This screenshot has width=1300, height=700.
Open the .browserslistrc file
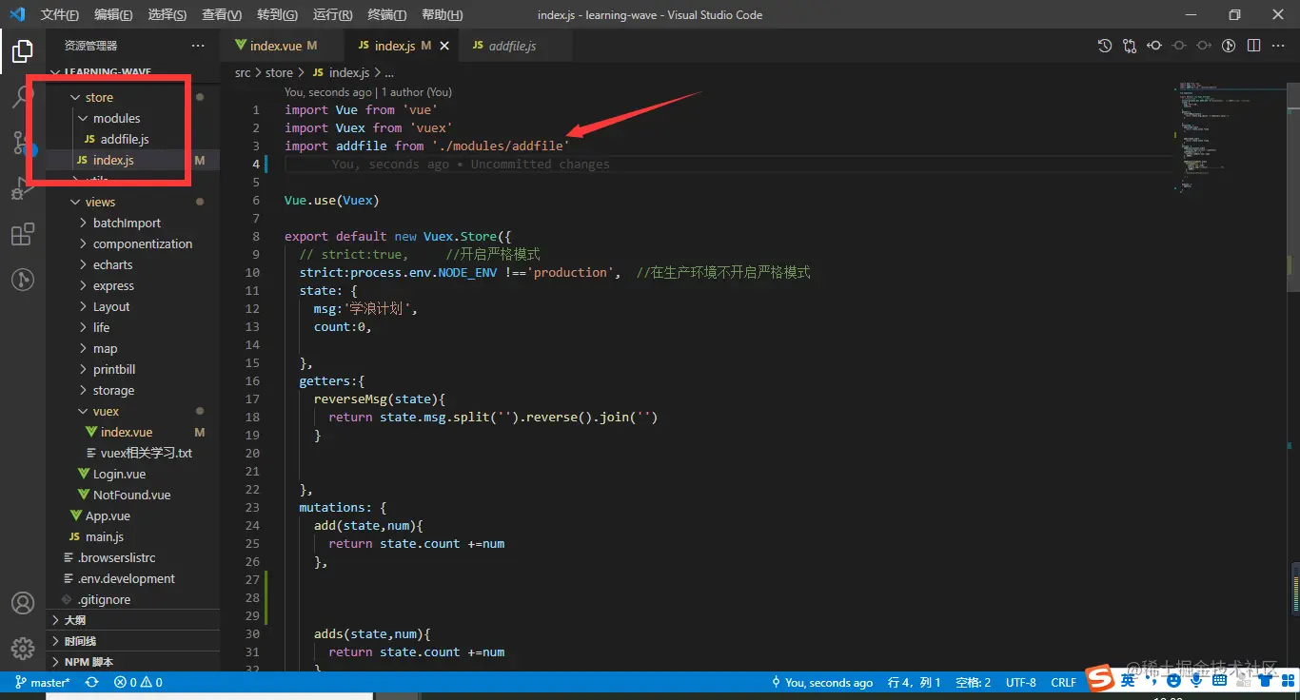(116, 557)
